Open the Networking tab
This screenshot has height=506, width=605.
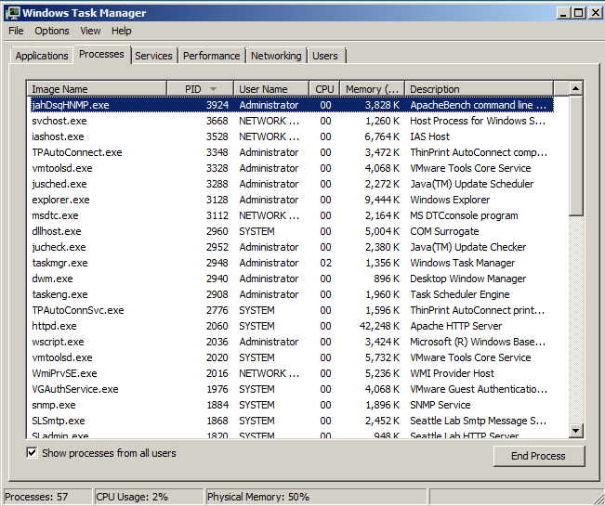[x=276, y=56]
